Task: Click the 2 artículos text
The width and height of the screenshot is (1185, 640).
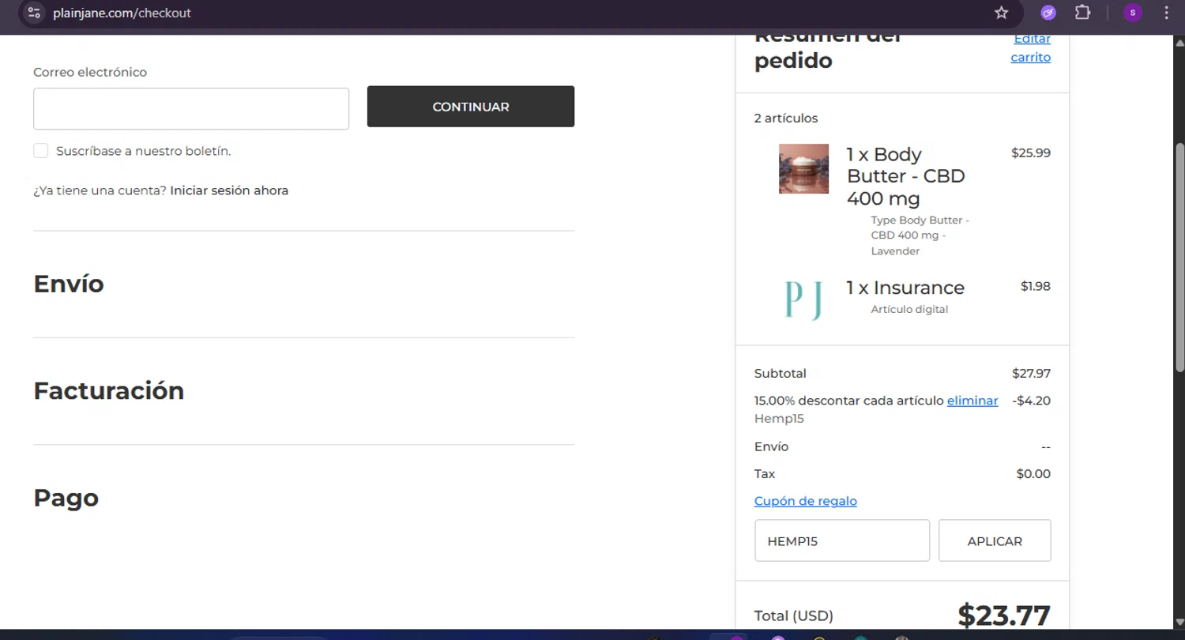Action: coord(786,119)
